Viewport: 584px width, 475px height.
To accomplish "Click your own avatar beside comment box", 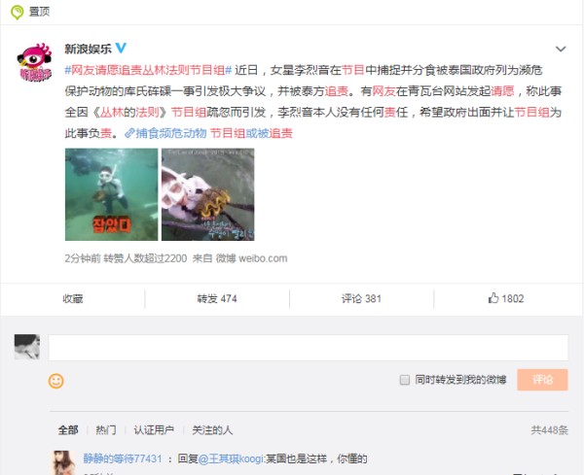I will click(x=27, y=347).
